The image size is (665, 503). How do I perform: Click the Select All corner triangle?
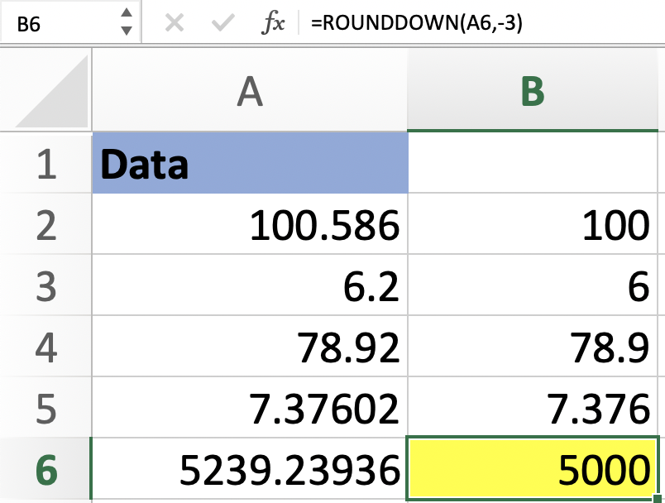[x=46, y=93]
